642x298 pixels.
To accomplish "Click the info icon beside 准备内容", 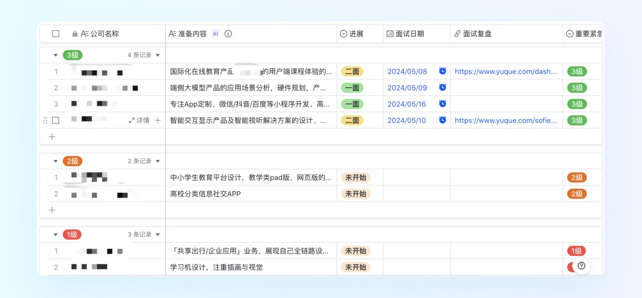I will pos(228,33).
